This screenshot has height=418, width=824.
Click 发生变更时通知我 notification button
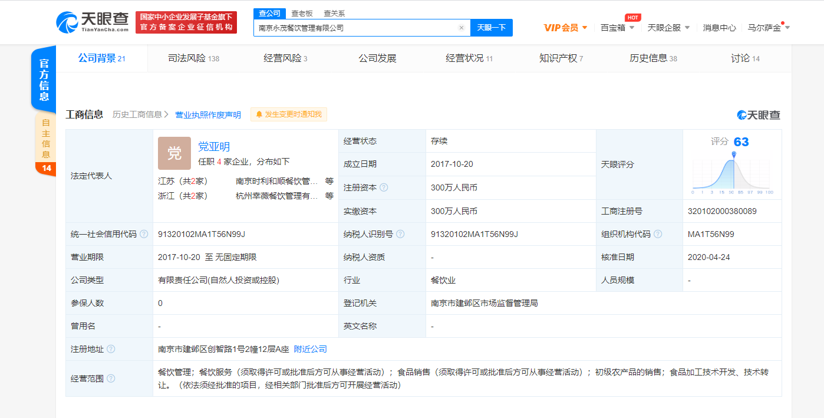pos(289,114)
